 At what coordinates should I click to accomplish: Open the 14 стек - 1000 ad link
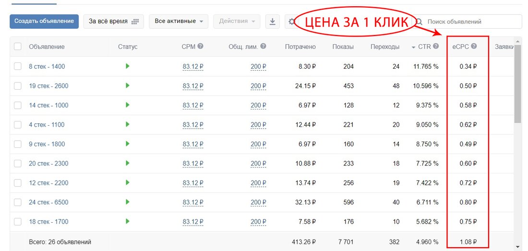(x=48, y=105)
